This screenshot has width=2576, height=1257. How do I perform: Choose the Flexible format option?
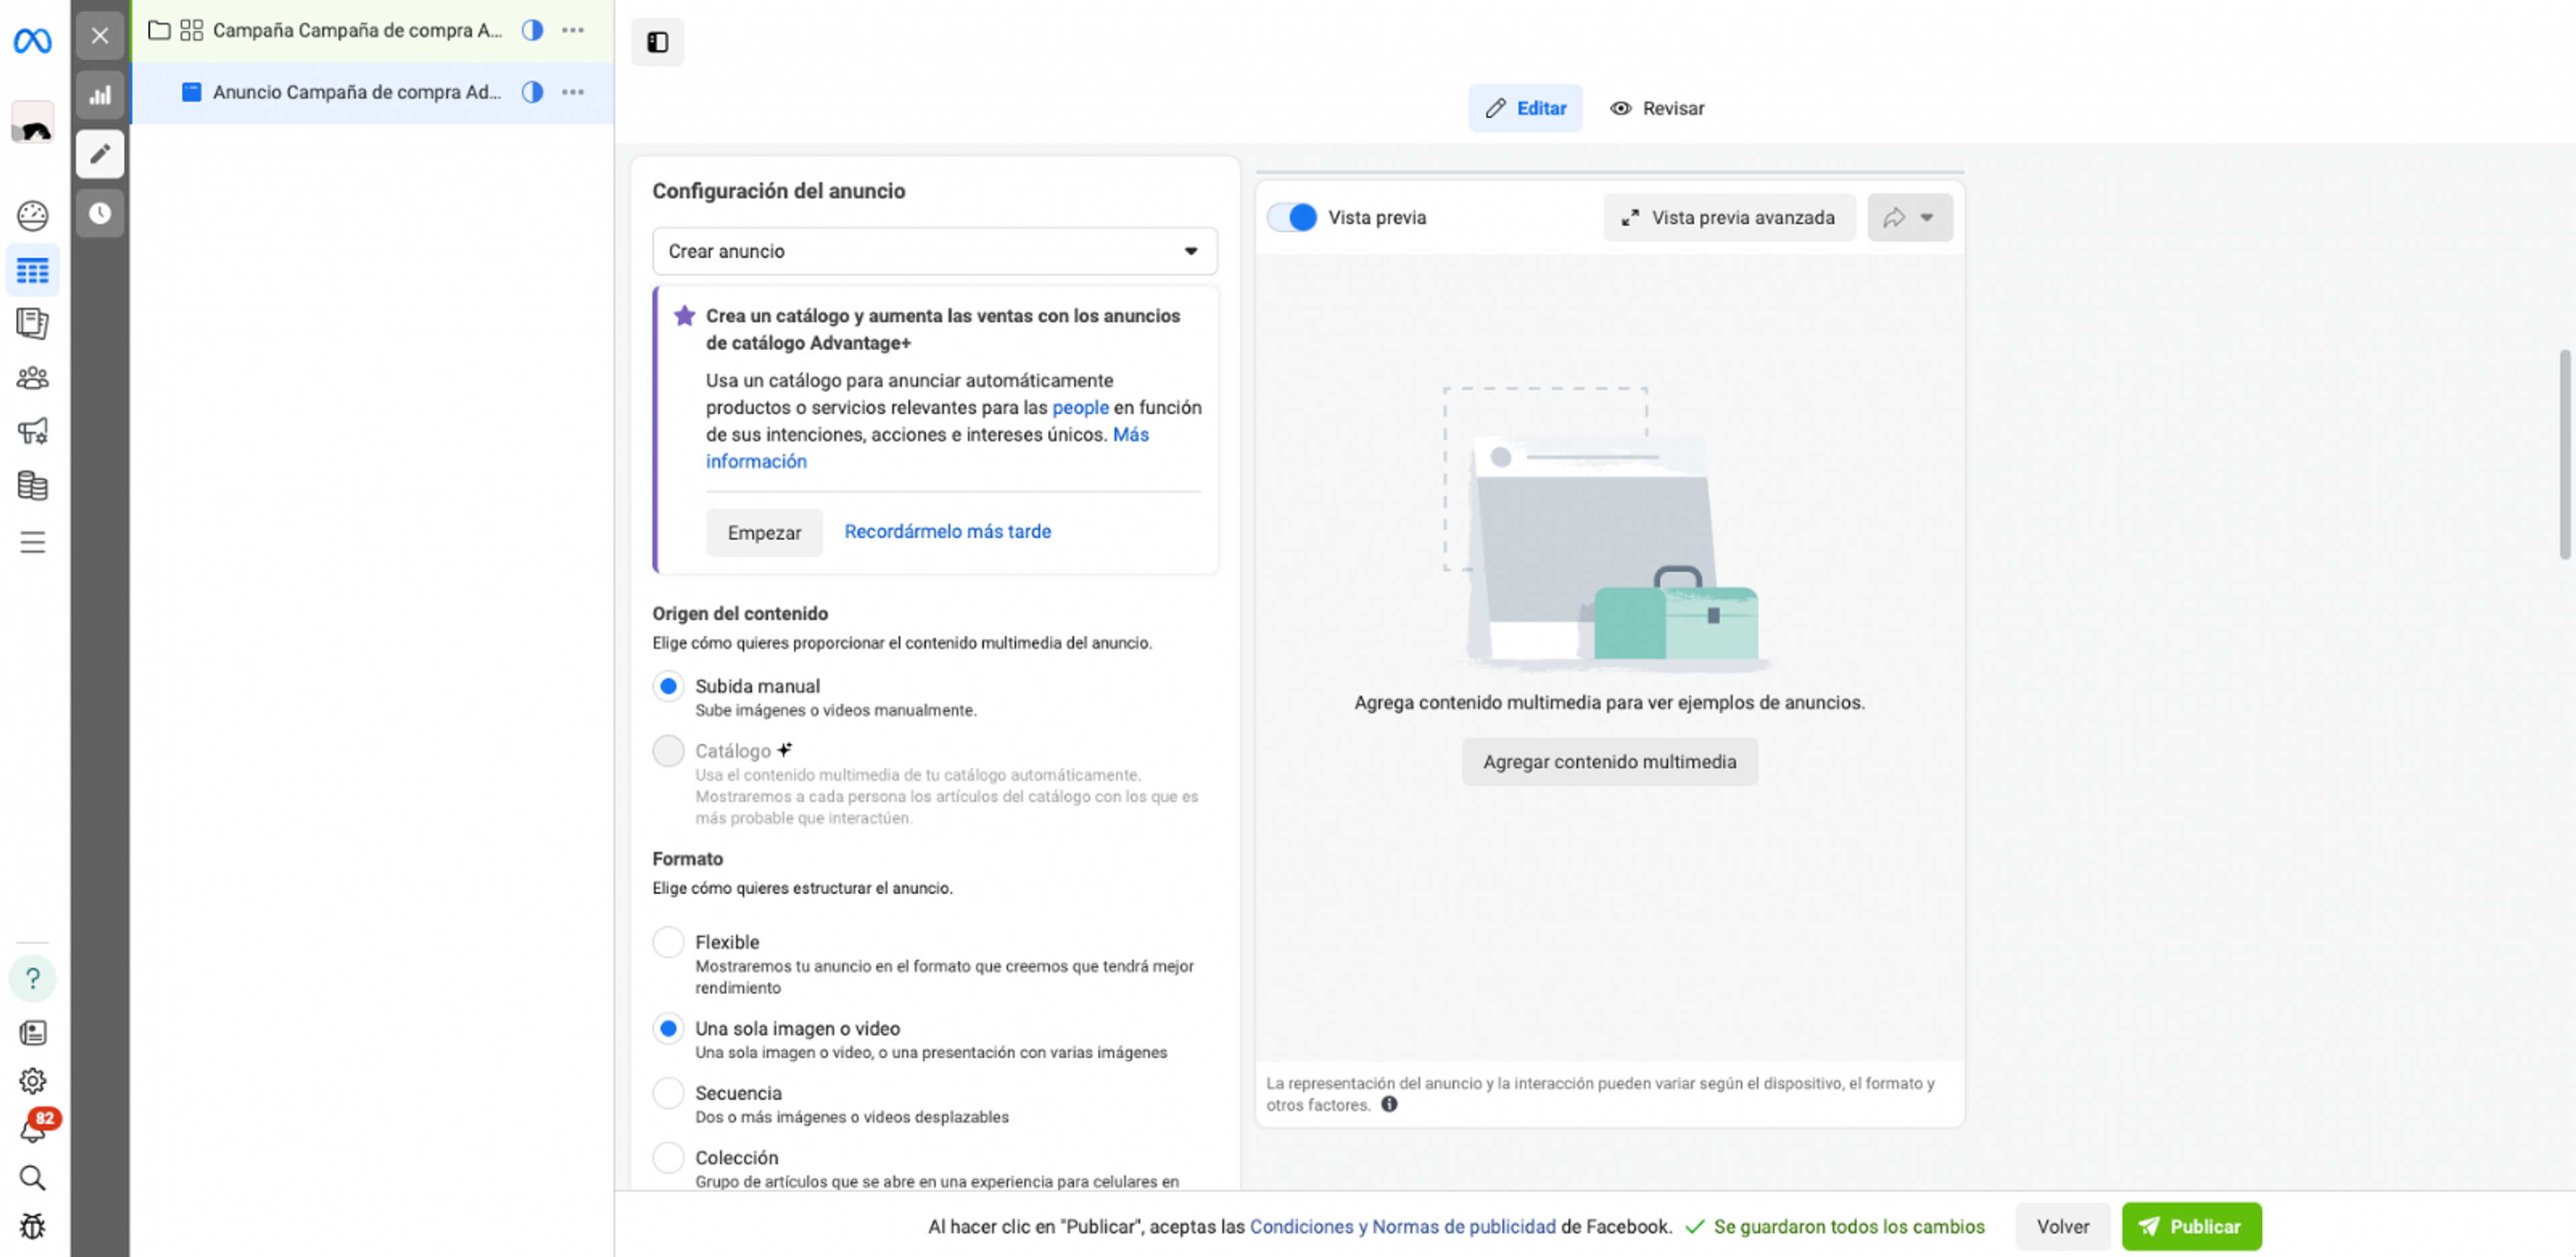(668, 942)
